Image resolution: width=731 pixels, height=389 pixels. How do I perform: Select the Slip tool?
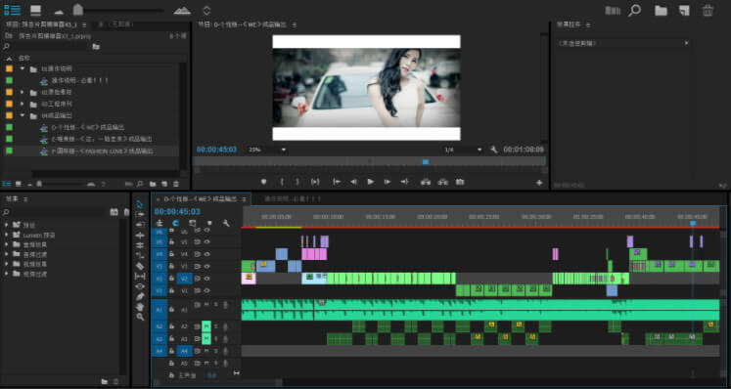pyautogui.click(x=140, y=277)
